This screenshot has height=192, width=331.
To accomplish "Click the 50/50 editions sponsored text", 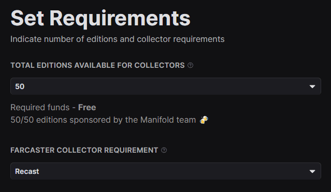I will point(103,120).
